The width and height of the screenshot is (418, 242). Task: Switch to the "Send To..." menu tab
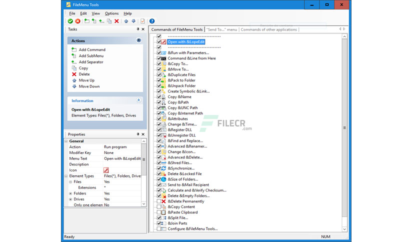coord(222,29)
